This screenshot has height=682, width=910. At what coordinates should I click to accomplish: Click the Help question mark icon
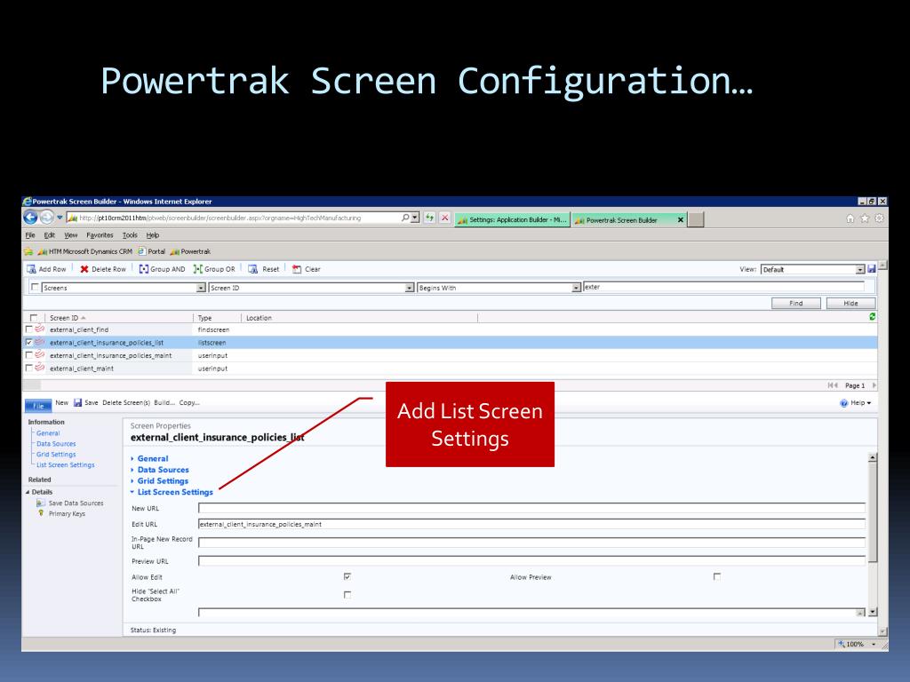tap(843, 403)
